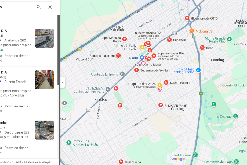Viewport: 247px width, 165px height.
Task: Click the McDonald's restaurant pin
Action: [x=191, y=30]
